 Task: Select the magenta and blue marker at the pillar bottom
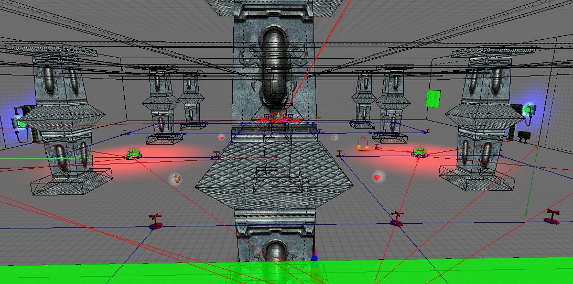(314, 255)
